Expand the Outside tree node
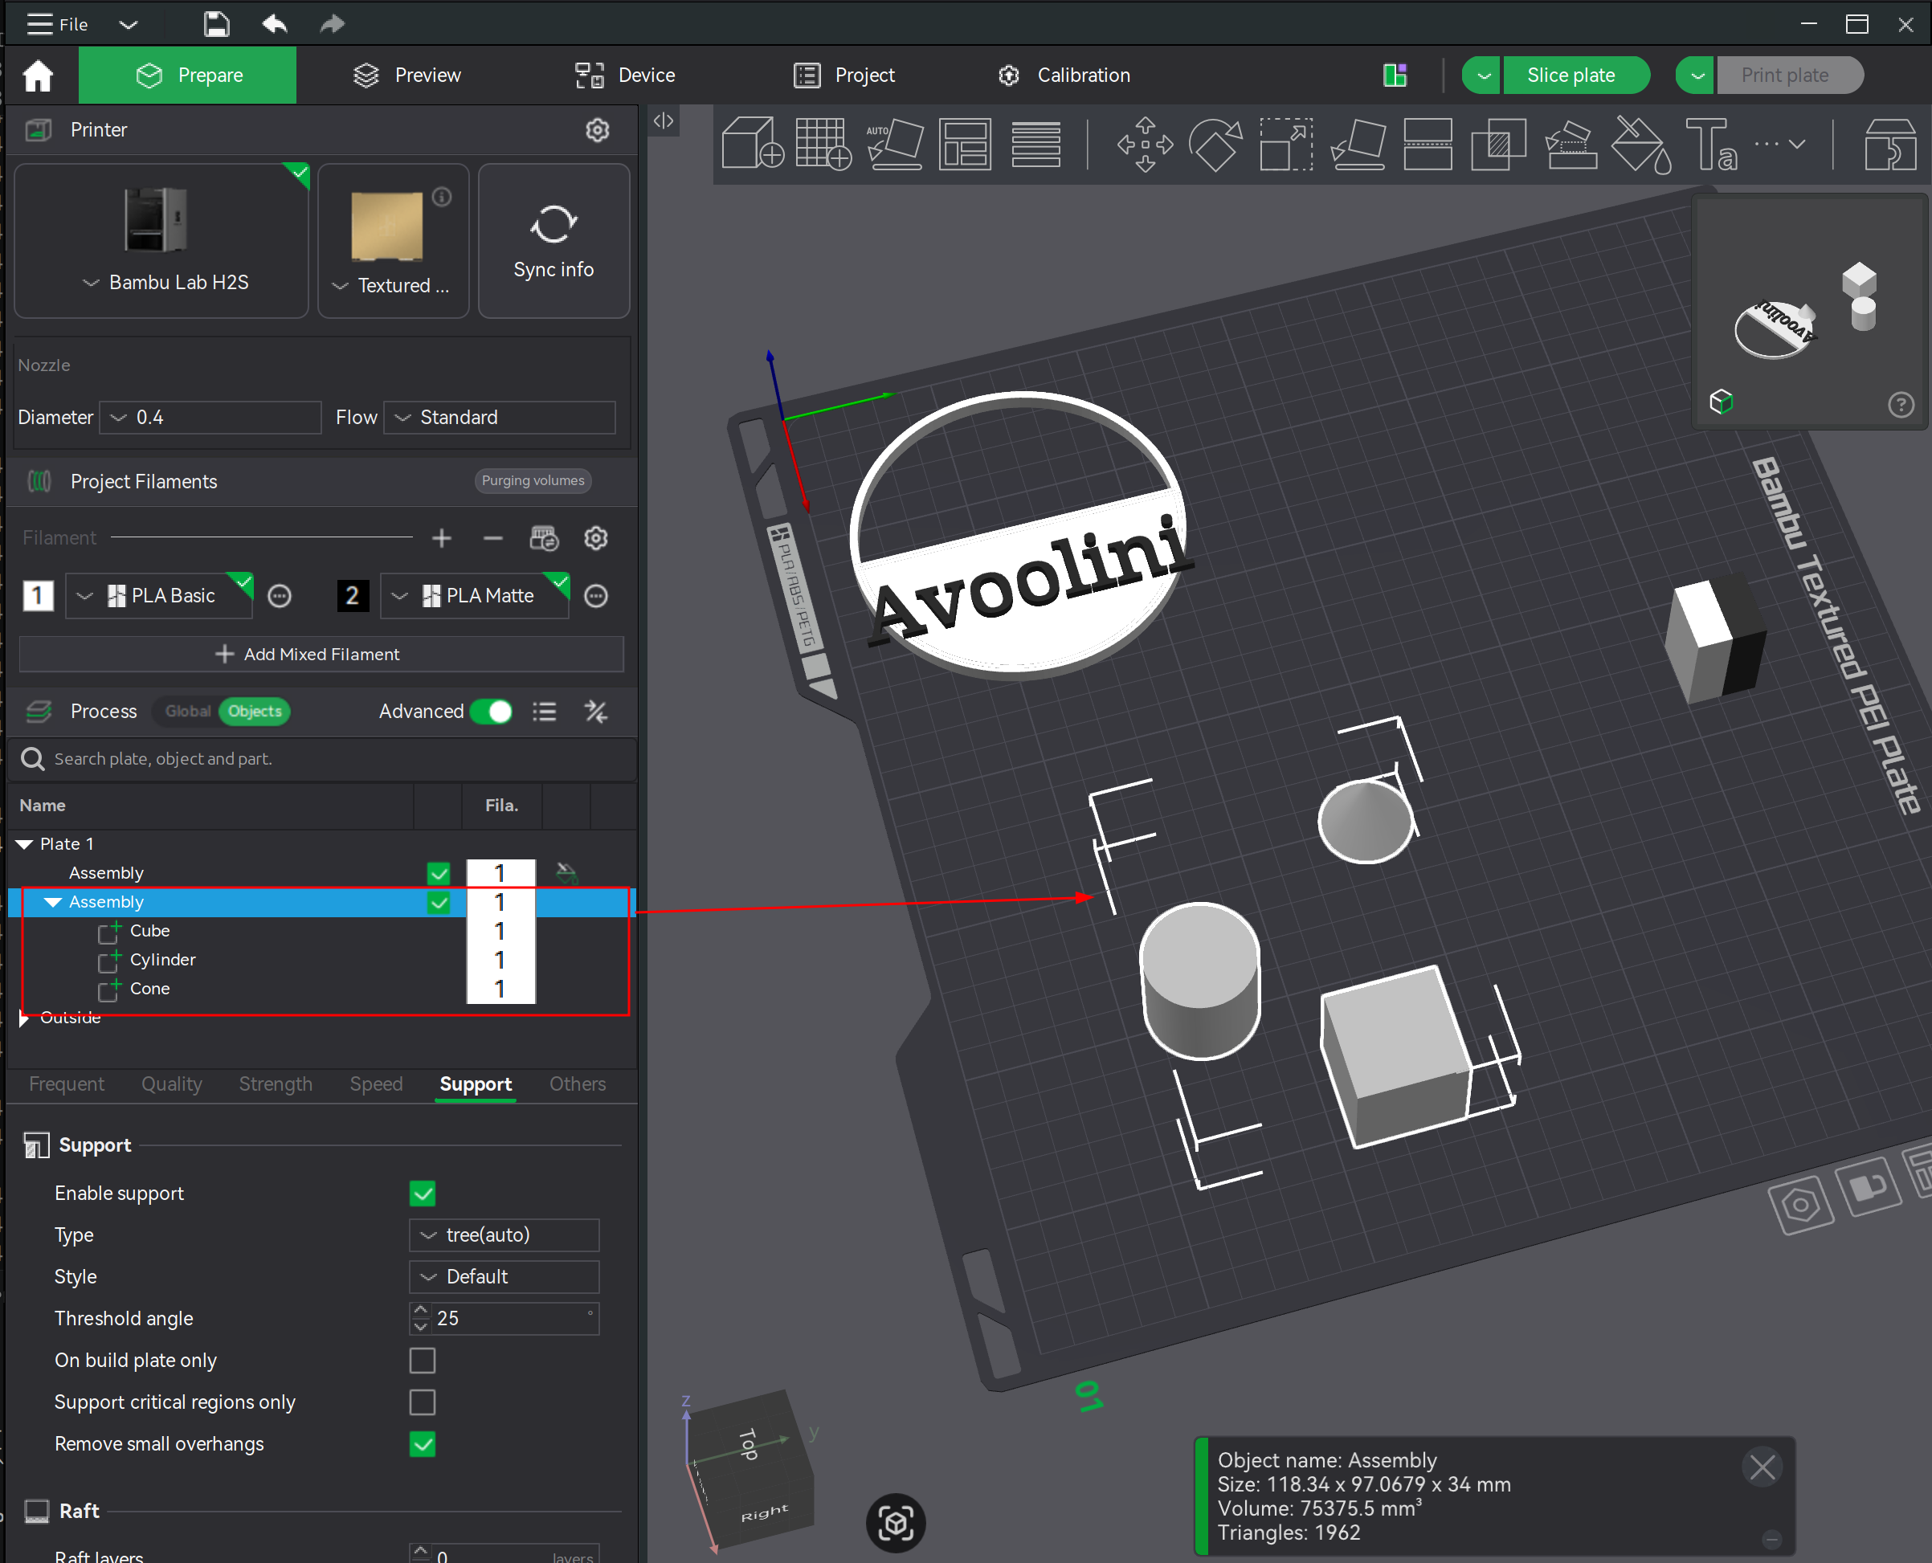Screen dimensions: 1932x1563 24,1018
